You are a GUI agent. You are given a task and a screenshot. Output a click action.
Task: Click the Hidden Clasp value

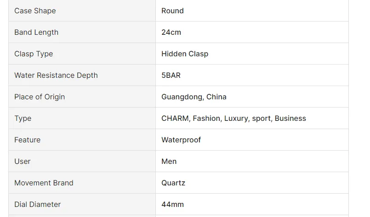[185, 54]
